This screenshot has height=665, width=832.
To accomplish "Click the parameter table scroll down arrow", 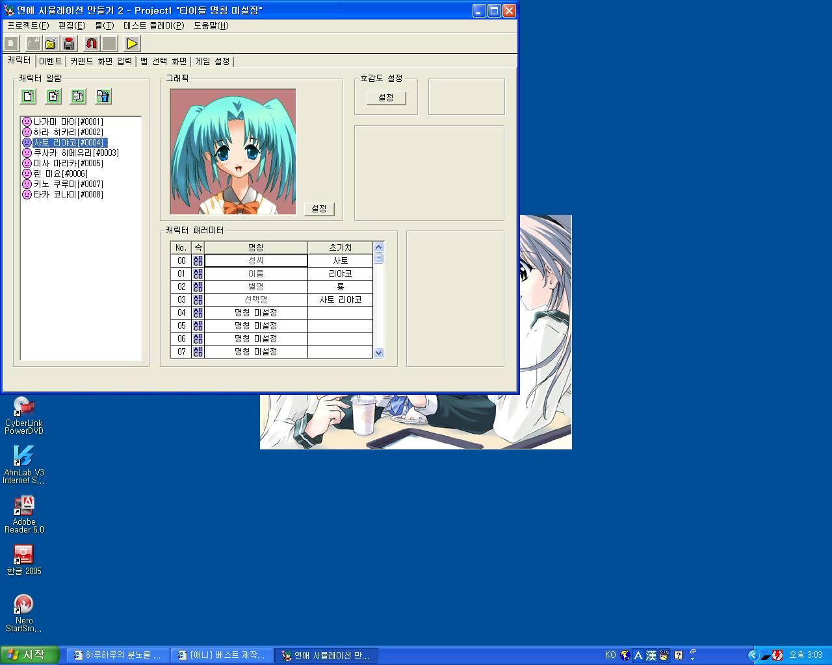I will (x=379, y=353).
